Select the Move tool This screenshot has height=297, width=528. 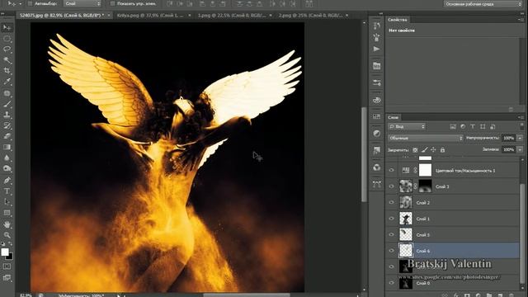click(7, 27)
